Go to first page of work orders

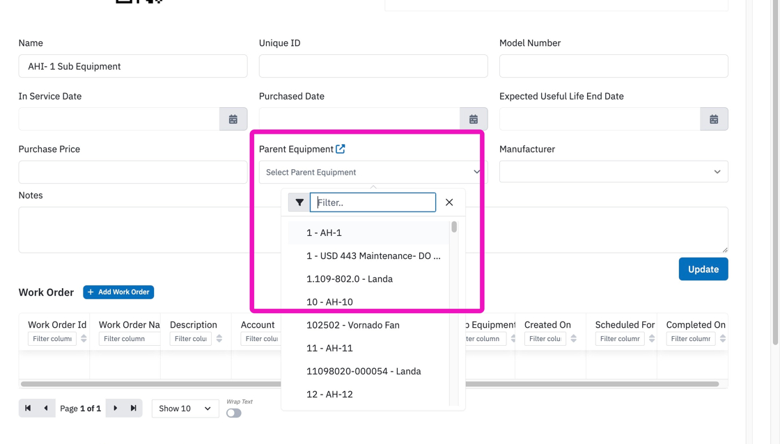pos(28,409)
